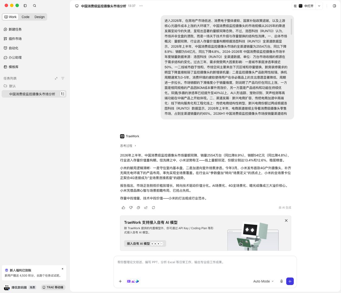This screenshot has height=293, width=341.
Task: Click the 由 AI 生成 label
Action: pos(285,208)
